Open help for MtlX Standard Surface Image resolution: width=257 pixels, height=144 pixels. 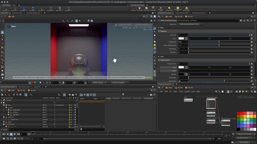click(x=255, y=20)
